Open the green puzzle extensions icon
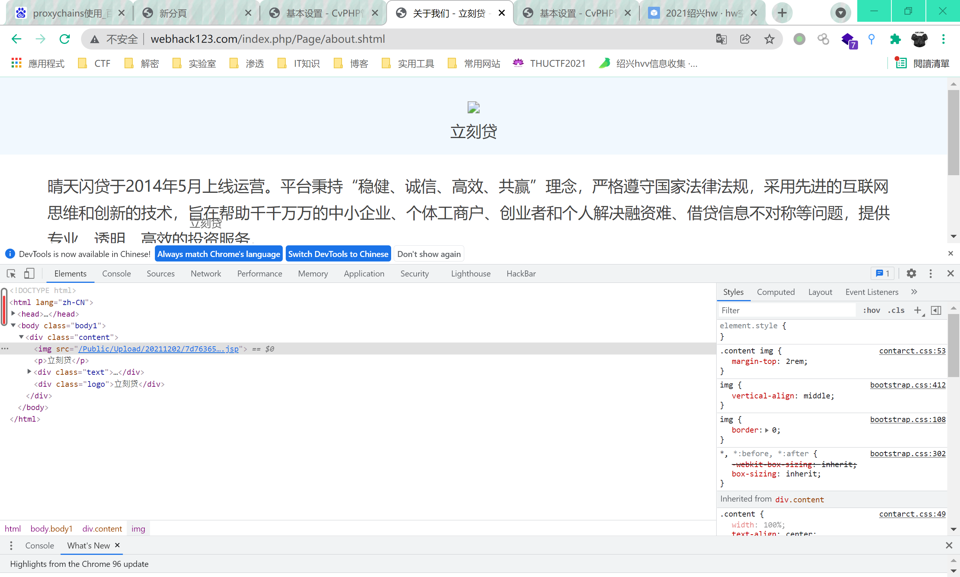Screen dimensions: 960x577 coord(895,39)
